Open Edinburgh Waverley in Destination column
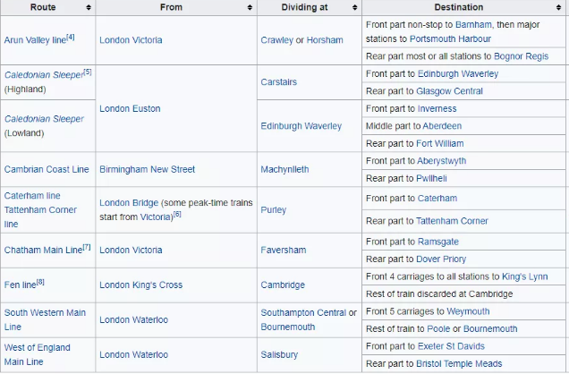 (x=458, y=73)
